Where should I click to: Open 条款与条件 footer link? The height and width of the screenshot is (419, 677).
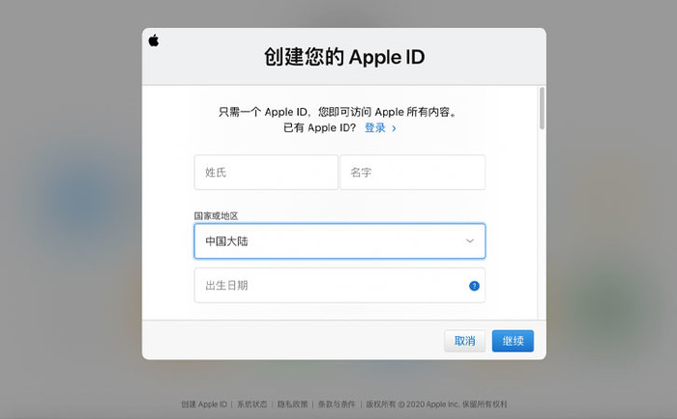pyautogui.click(x=337, y=405)
